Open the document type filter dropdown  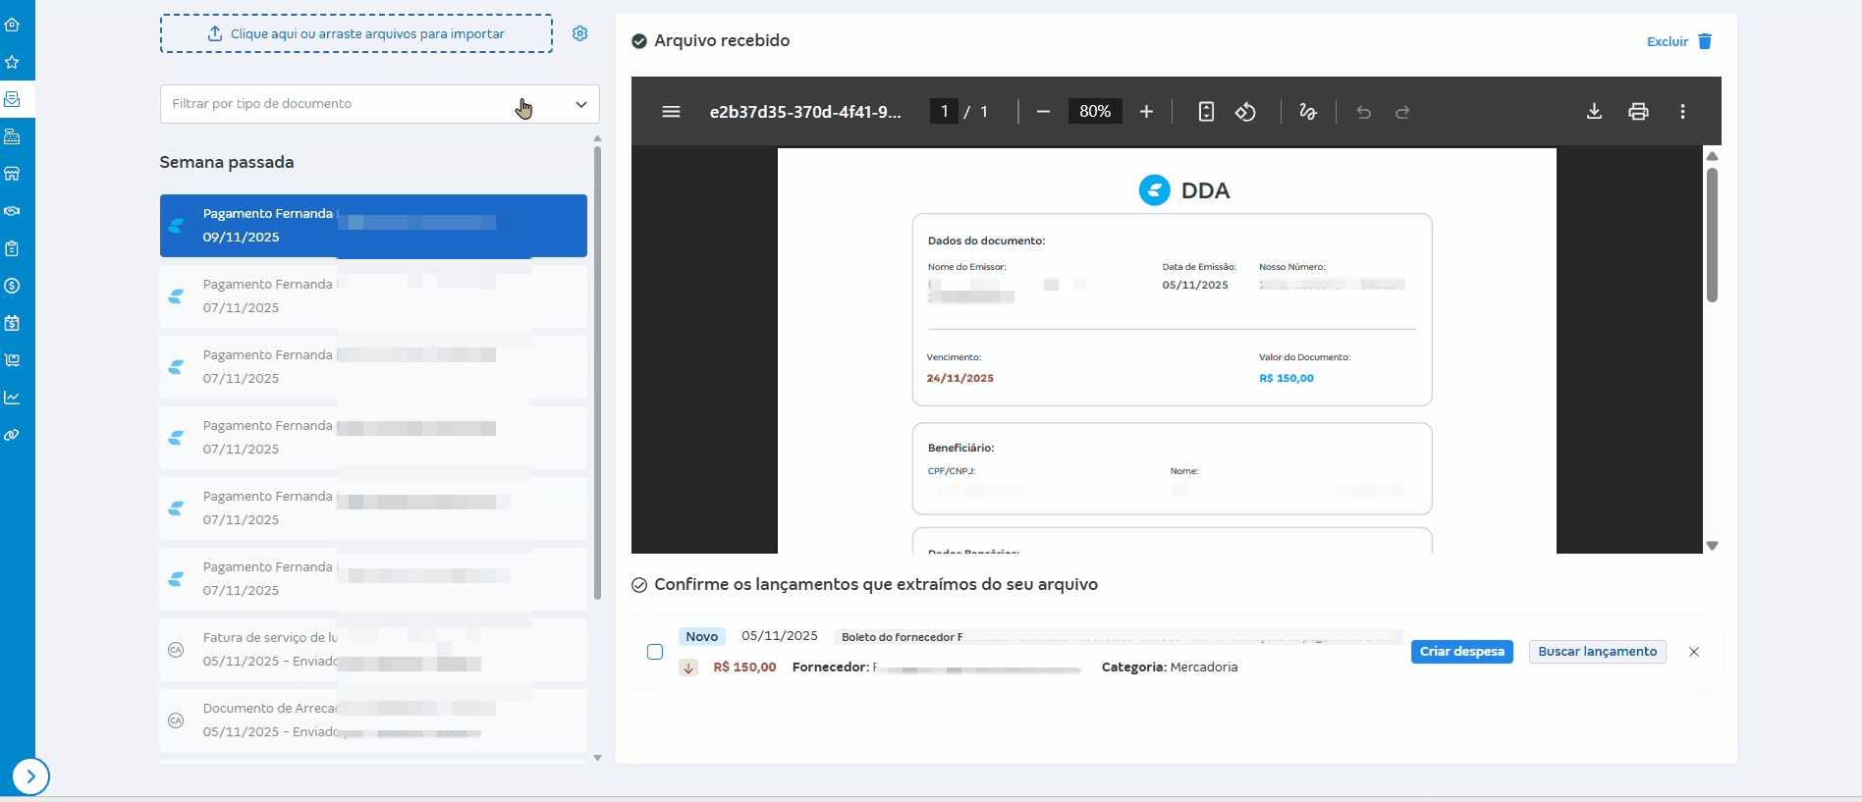click(x=379, y=104)
